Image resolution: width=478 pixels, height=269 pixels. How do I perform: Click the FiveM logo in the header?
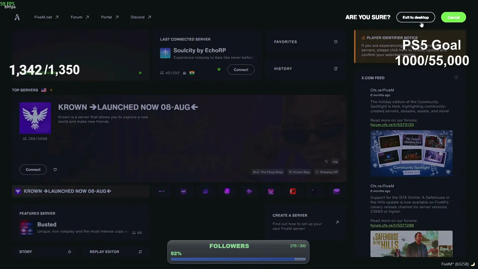tap(17, 17)
